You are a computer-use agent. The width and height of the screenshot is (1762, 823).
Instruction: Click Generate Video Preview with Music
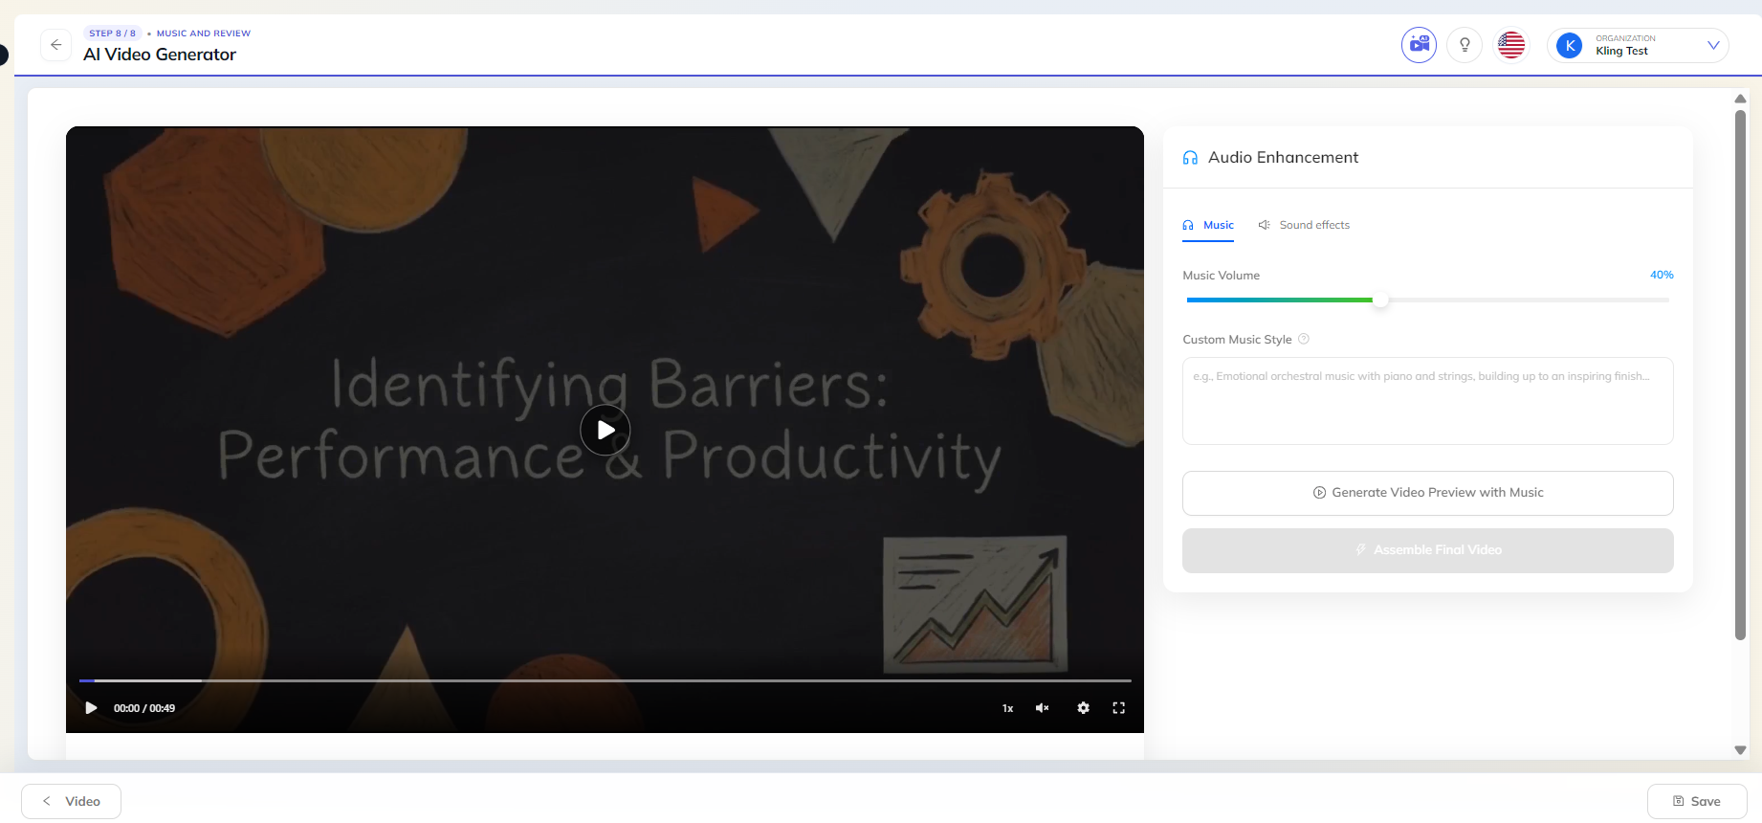pos(1427,493)
